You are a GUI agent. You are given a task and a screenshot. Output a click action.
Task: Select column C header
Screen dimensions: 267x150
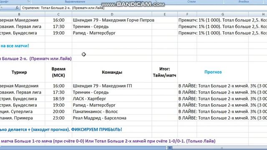(x=58, y=15)
